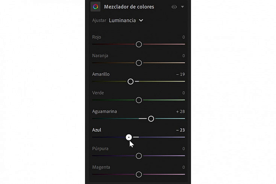Click the Verde slider handle

(139, 100)
